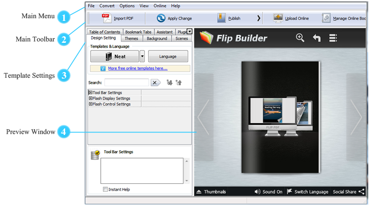Click the description scrollbar down arrow
The width and height of the screenshot is (372, 207).
pos(187,180)
